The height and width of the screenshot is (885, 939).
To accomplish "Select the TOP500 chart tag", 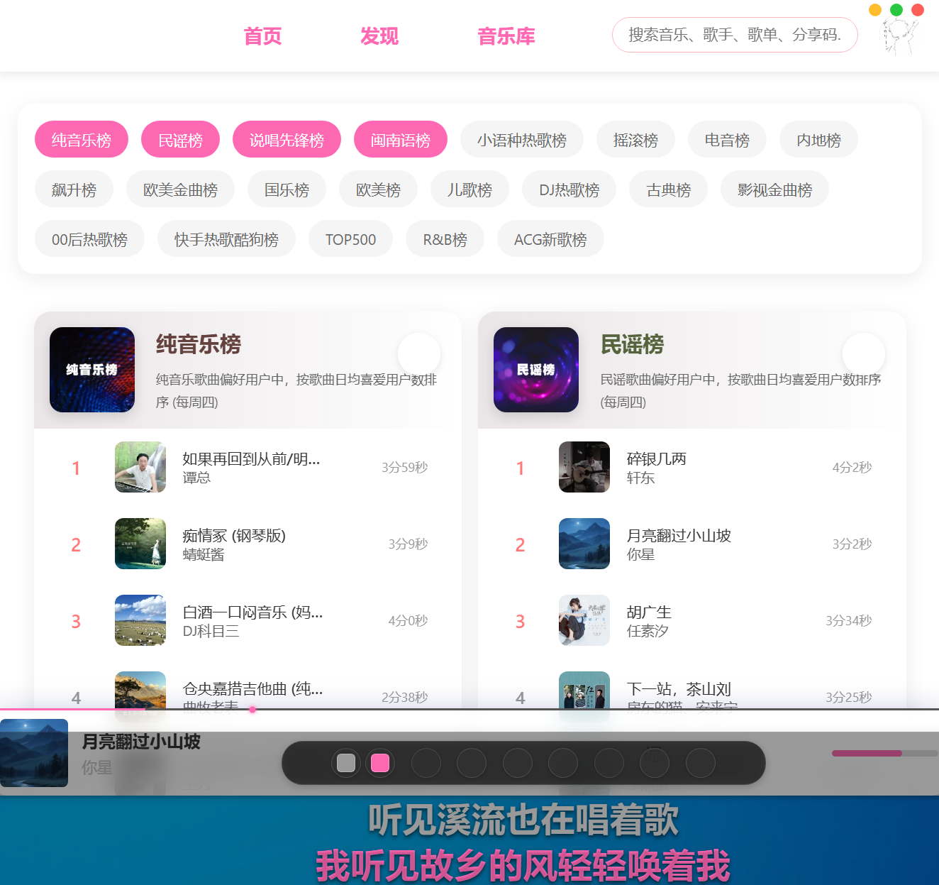I will [x=350, y=239].
